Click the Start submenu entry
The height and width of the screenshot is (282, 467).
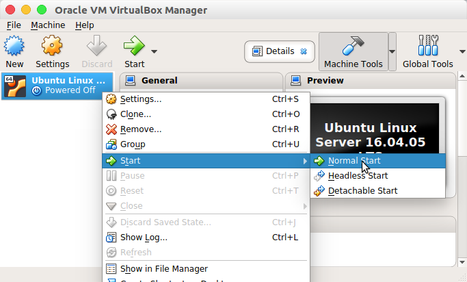206,161
